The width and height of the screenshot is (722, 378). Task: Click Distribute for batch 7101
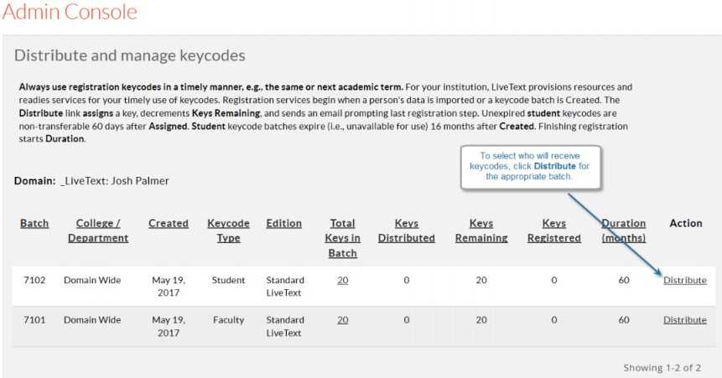[684, 319]
